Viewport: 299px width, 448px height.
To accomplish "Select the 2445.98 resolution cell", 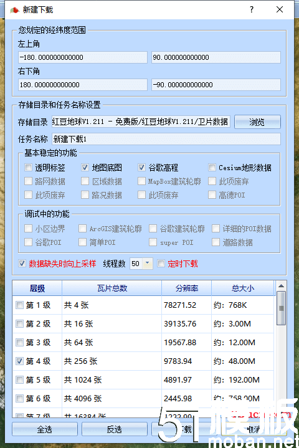I will (186, 398).
